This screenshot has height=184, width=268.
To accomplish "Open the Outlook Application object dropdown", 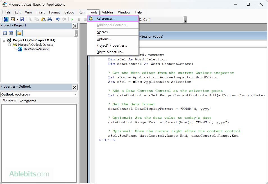I will pyautogui.click(x=75, y=94).
